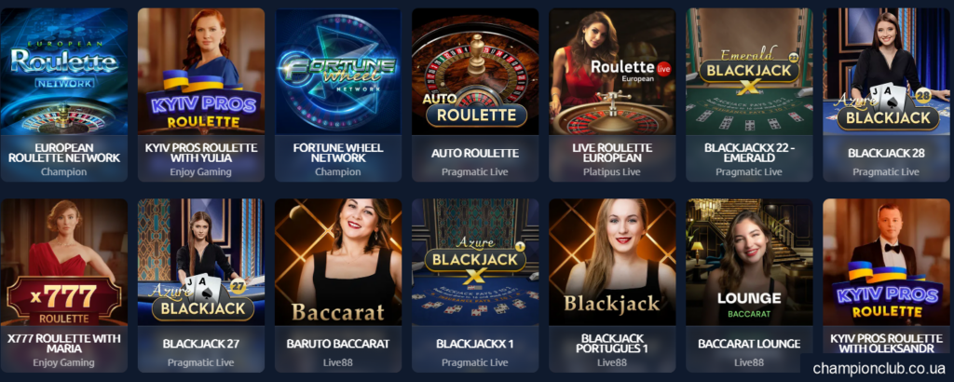Open Live Roulette European by Platipus
Image resolution: width=954 pixels, height=382 pixels.
coord(612,72)
